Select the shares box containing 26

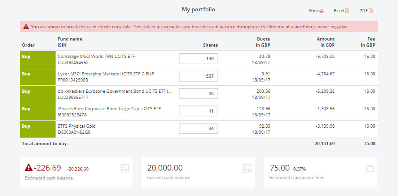(198, 94)
